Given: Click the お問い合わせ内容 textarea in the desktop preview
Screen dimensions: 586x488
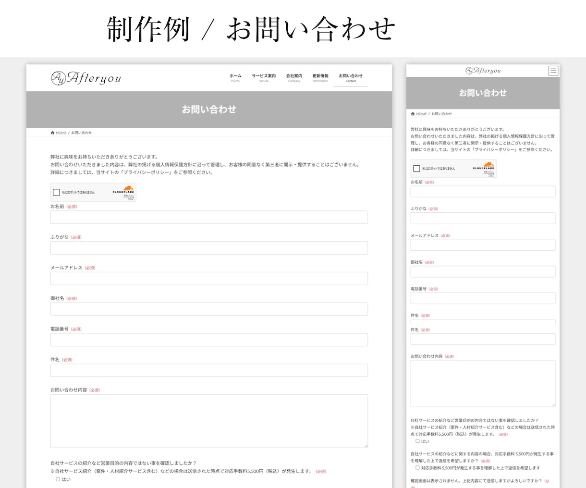Looking at the screenshot, I should [x=209, y=421].
